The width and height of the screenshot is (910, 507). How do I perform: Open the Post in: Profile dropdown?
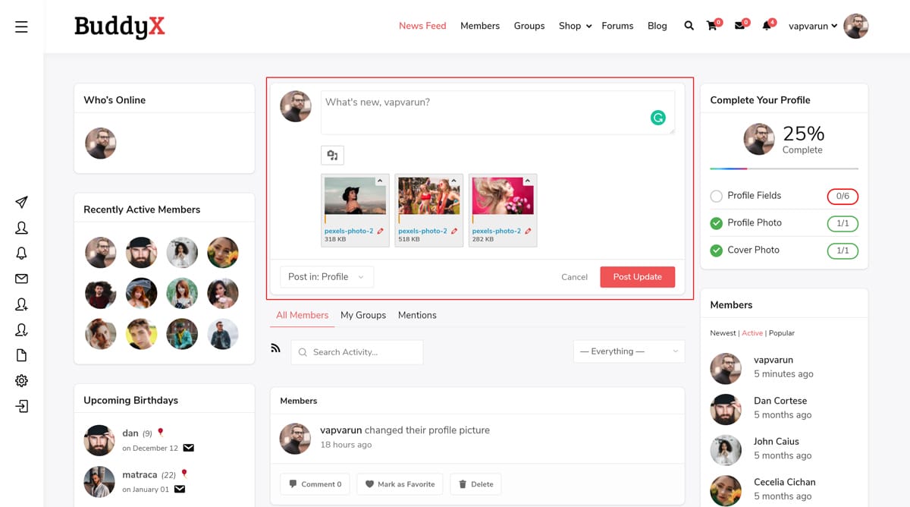point(326,277)
